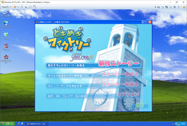
Task: Click the hard disk device icon
Action: [158, 7]
